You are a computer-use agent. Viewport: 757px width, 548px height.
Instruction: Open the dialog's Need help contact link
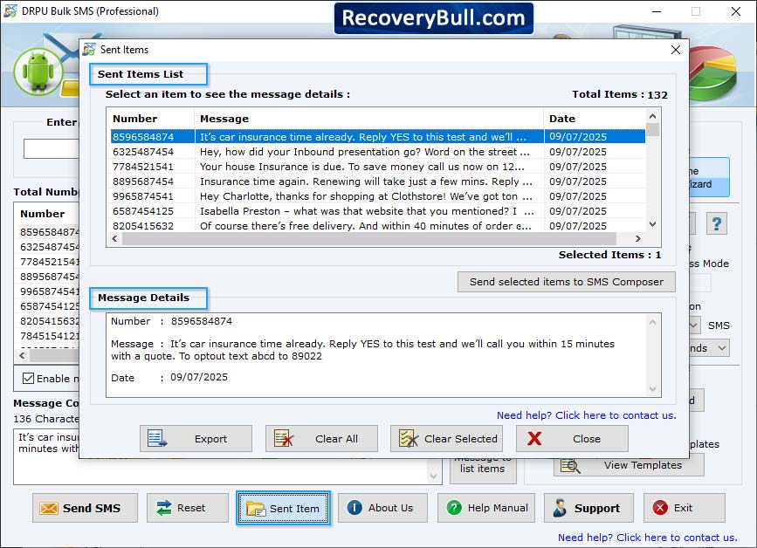click(586, 415)
